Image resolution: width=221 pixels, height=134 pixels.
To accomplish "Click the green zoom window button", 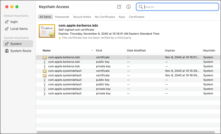I will coord(17,7).
